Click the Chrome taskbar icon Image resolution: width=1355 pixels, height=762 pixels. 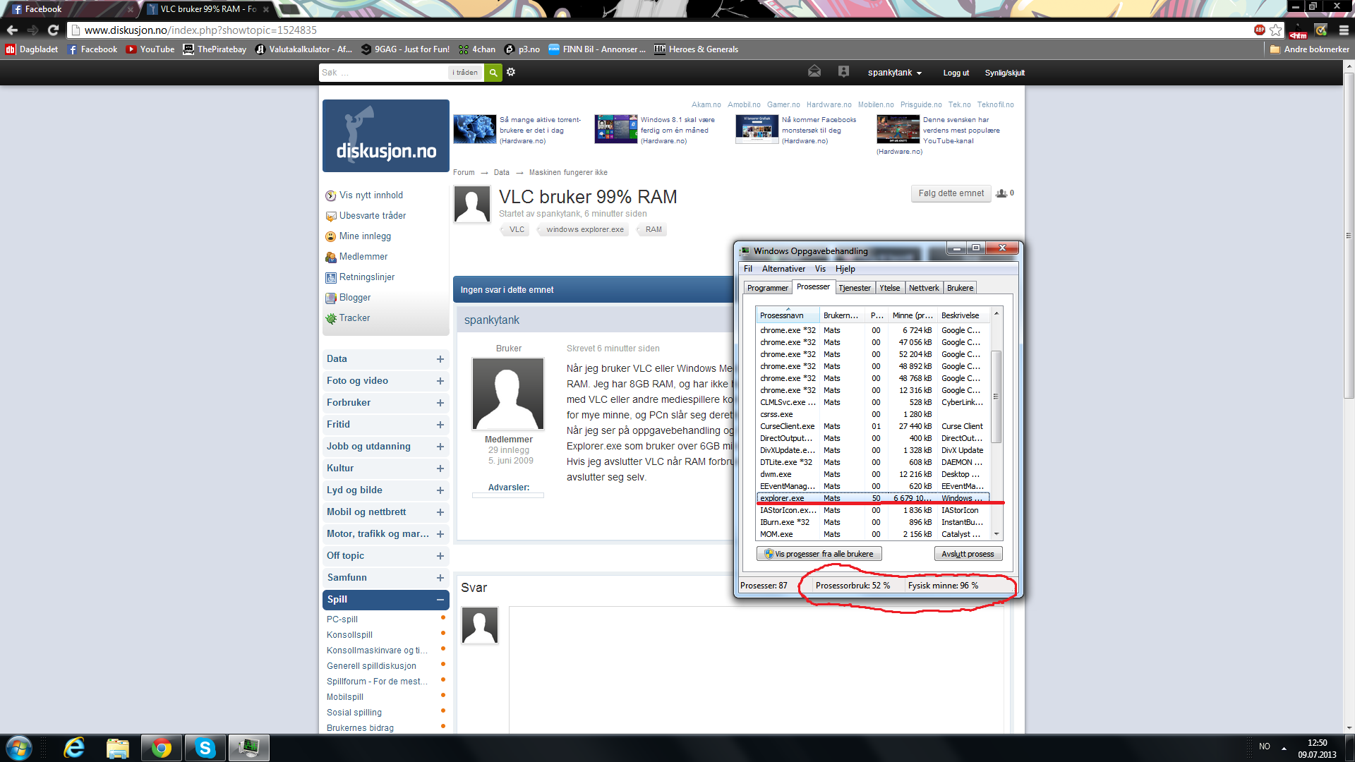coord(162,748)
